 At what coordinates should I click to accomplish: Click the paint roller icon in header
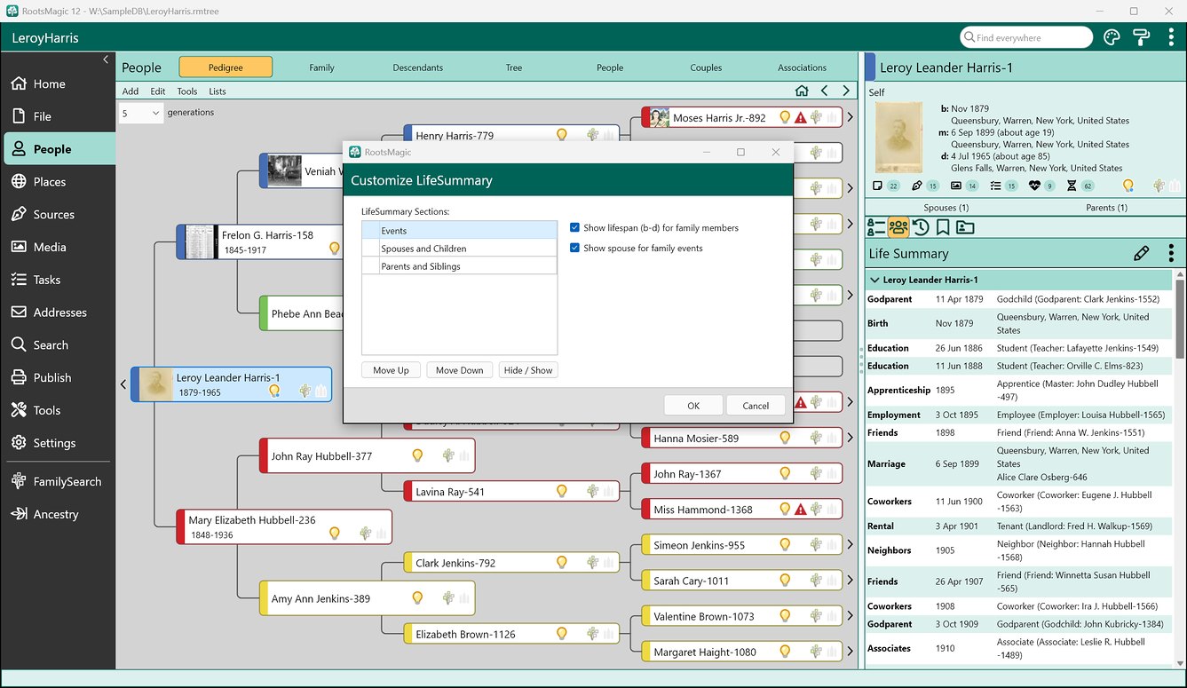[x=1141, y=37]
